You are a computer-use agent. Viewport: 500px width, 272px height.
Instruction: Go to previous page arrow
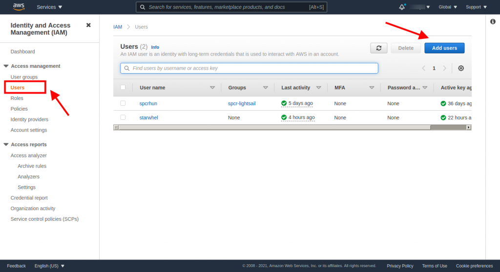pos(423,68)
